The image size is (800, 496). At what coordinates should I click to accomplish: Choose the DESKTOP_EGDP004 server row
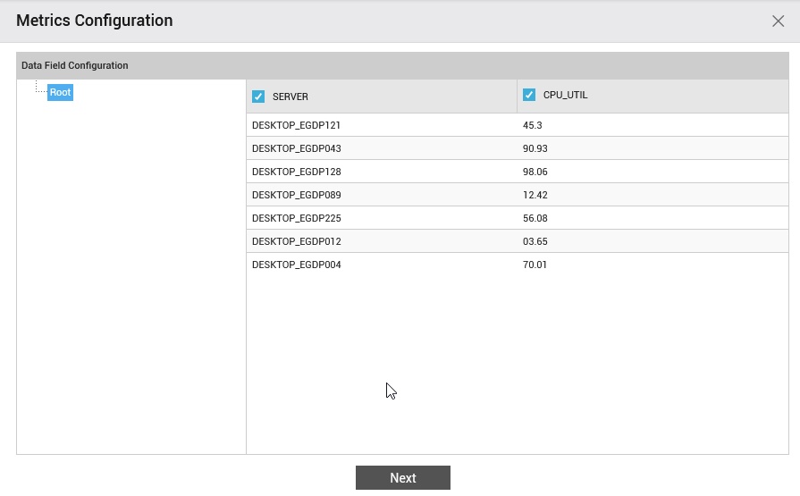tap(518, 265)
